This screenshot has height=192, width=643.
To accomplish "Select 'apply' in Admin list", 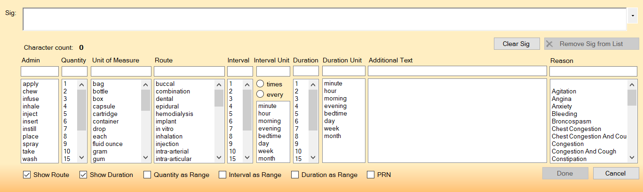I will click(x=31, y=84).
